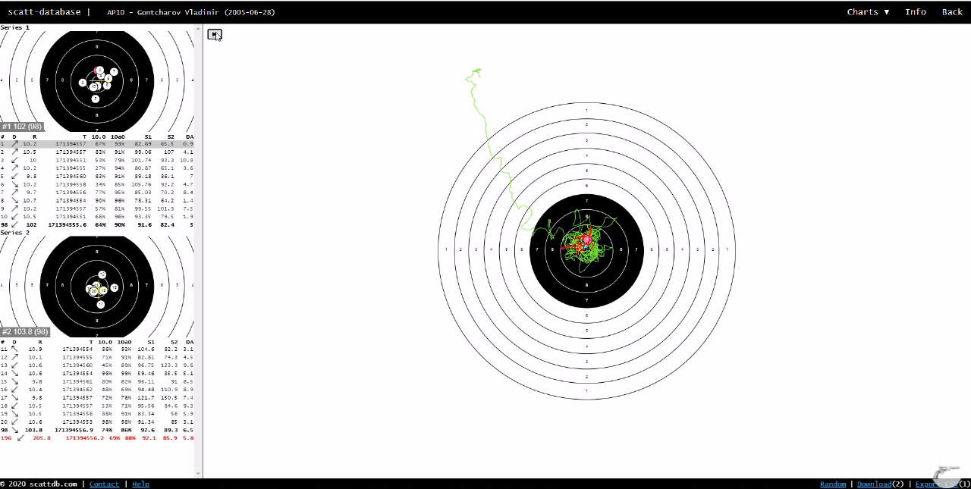Screen dimensions: 971x489
Task: Click the scatt-database site title
Action: pos(44,12)
